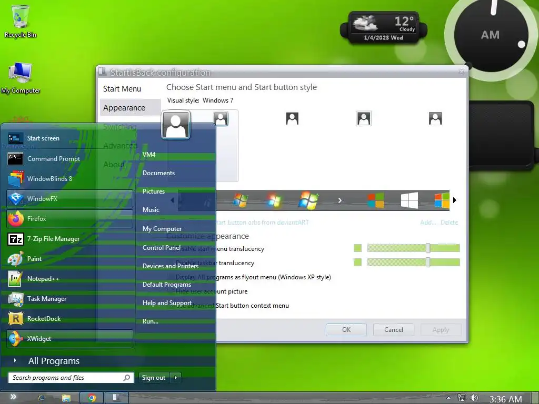
Task: Open Firefox from the Start menu
Action: 69,219
